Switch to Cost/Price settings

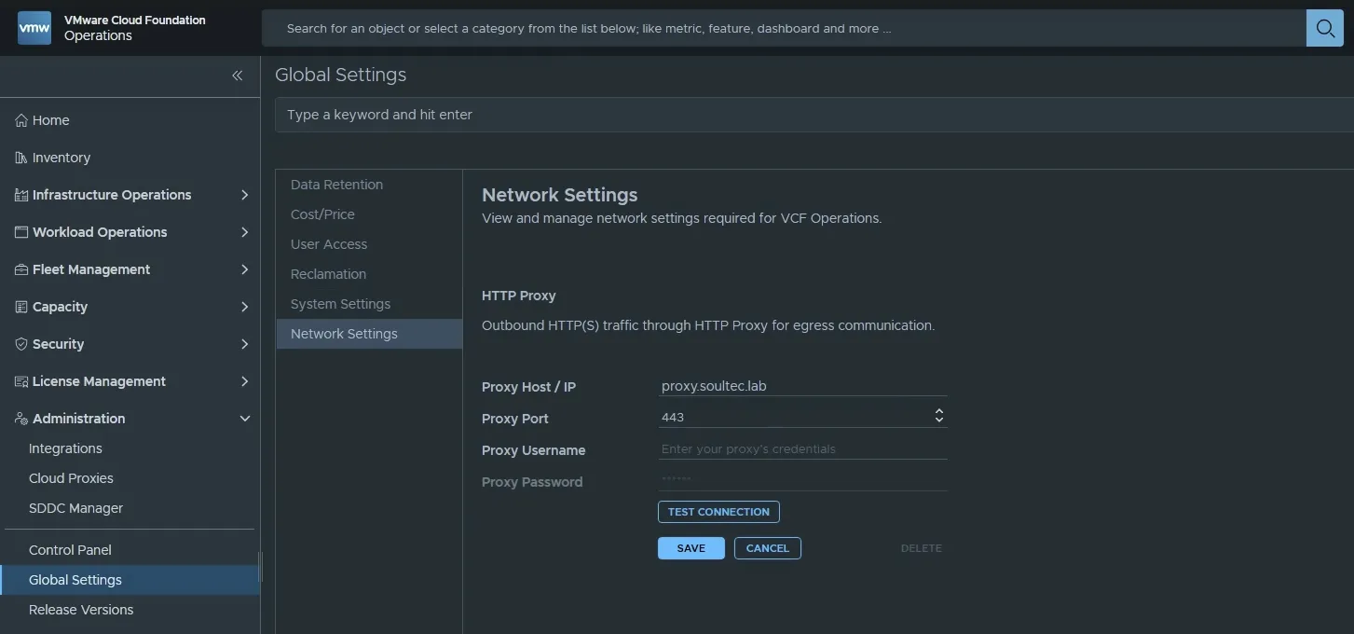pos(369,214)
